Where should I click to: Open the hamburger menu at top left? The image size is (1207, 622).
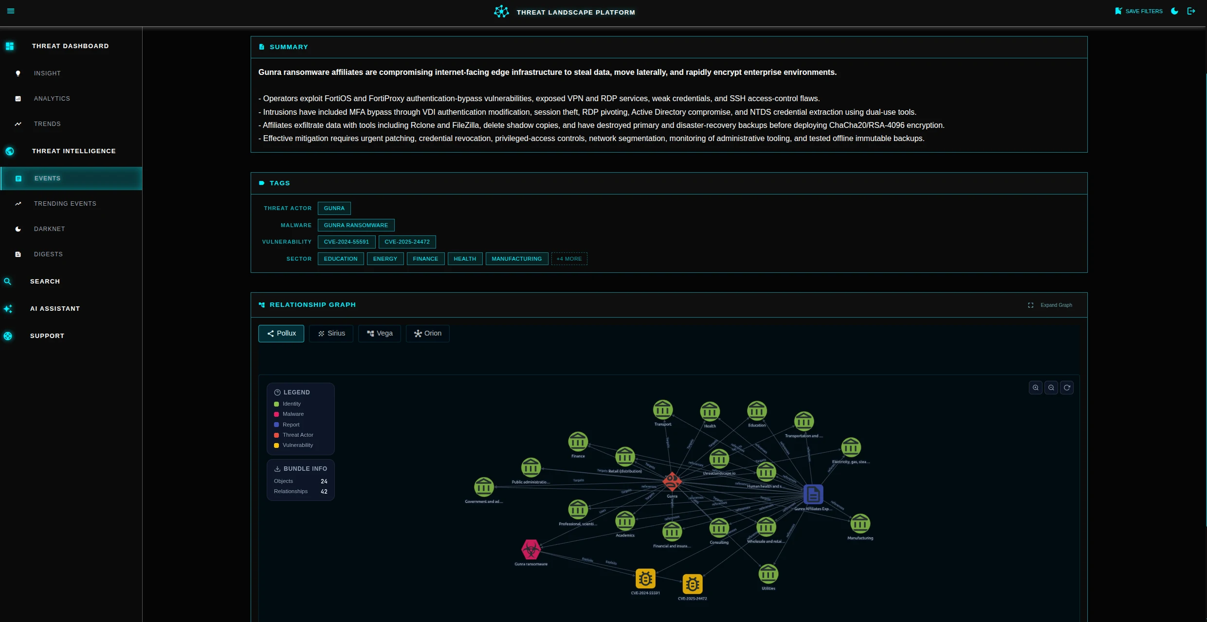(x=11, y=11)
